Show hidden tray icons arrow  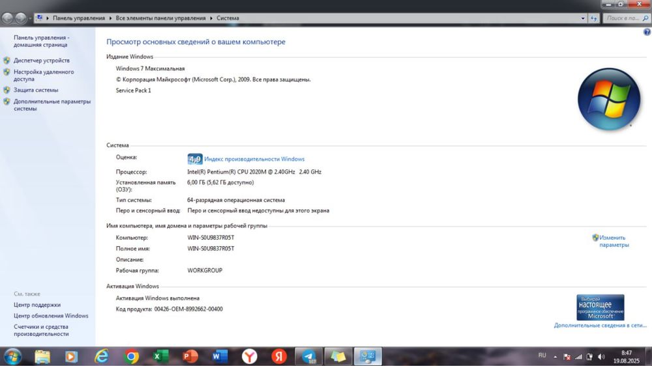555,356
